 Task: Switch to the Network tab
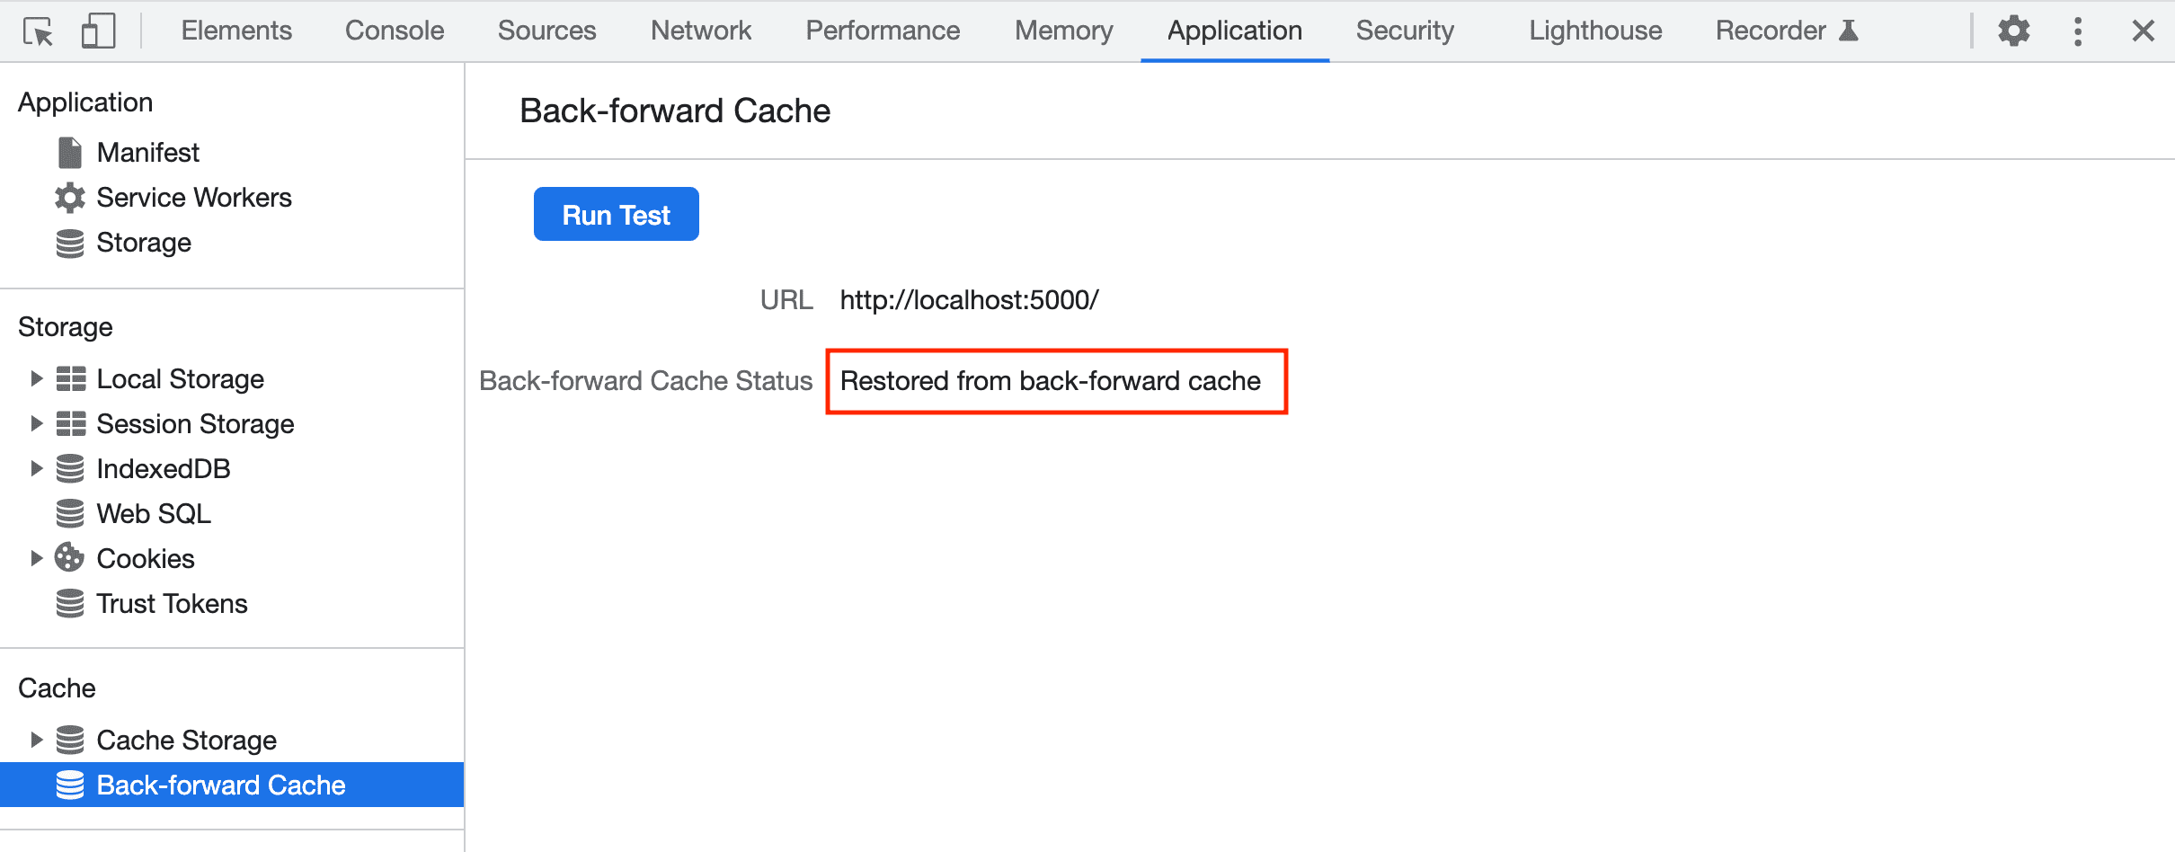point(700,30)
